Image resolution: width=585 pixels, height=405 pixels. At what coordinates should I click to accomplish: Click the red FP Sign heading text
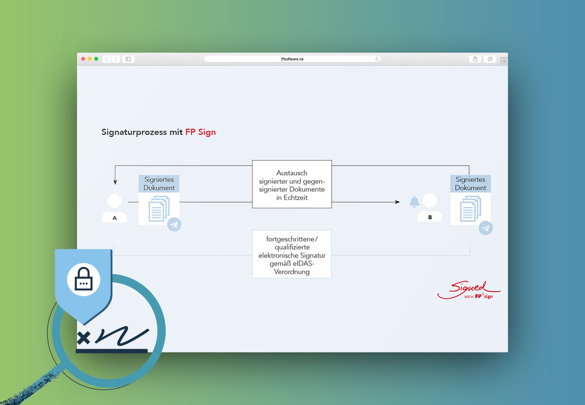pyautogui.click(x=201, y=132)
